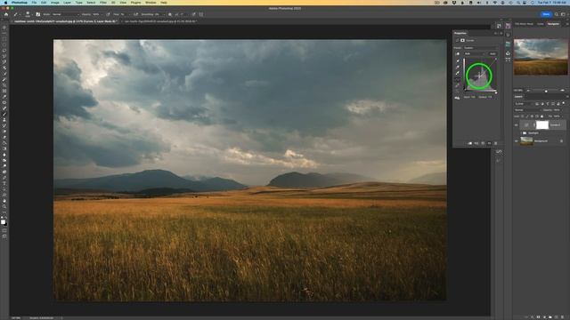Enable airbrush-style build-up icon
This screenshot has width=570, height=320.
coord(135,14)
